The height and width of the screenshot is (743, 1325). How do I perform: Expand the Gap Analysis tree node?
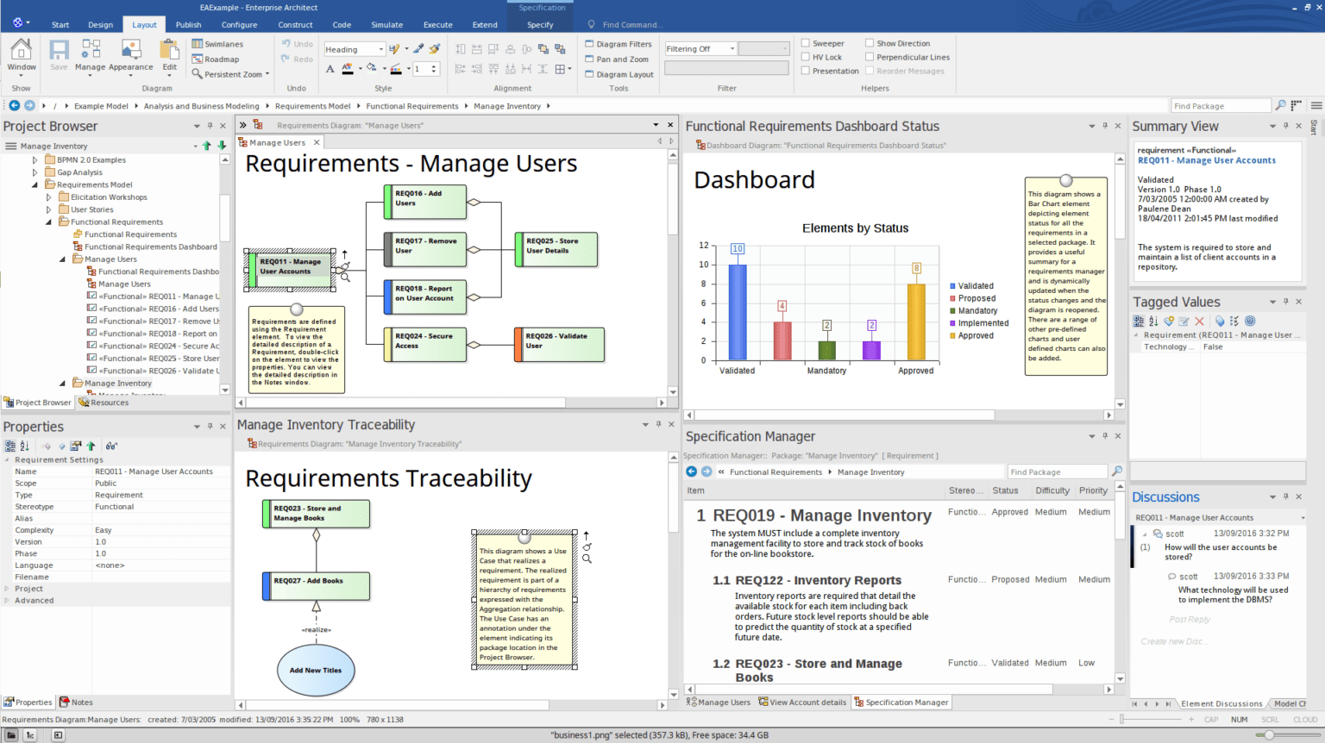(35, 172)
